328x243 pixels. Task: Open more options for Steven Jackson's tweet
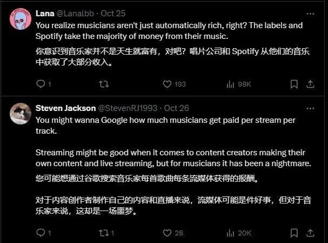(x=310, y=107)
